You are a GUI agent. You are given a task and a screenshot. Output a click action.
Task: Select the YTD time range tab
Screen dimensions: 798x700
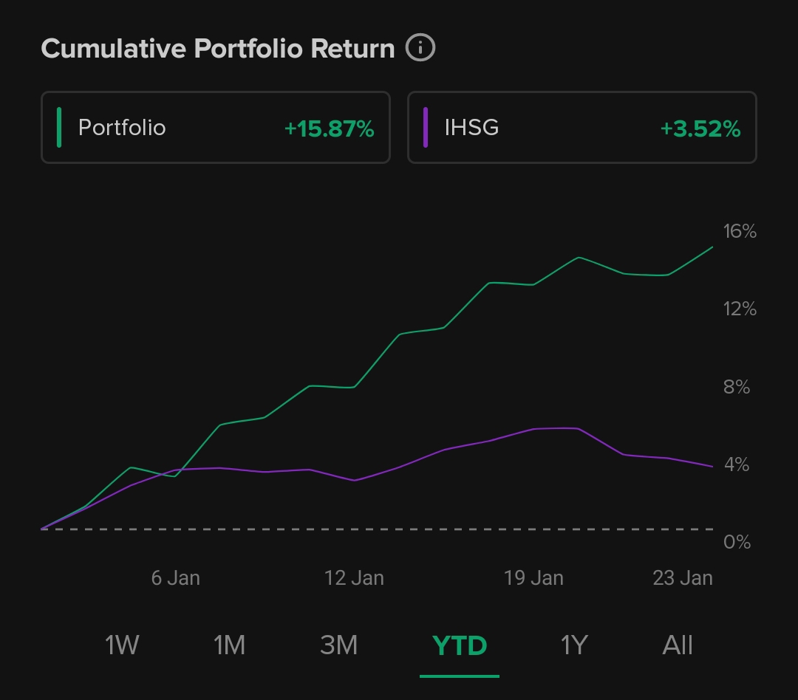(460, 646)
